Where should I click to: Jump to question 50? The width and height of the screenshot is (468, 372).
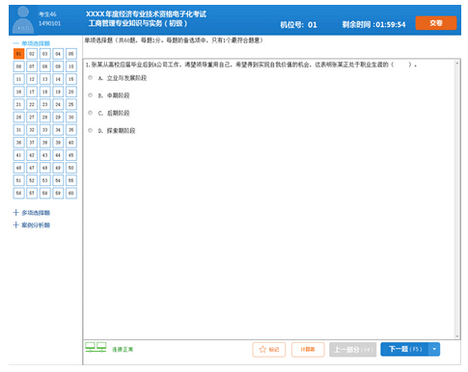[x=71, y=168]
